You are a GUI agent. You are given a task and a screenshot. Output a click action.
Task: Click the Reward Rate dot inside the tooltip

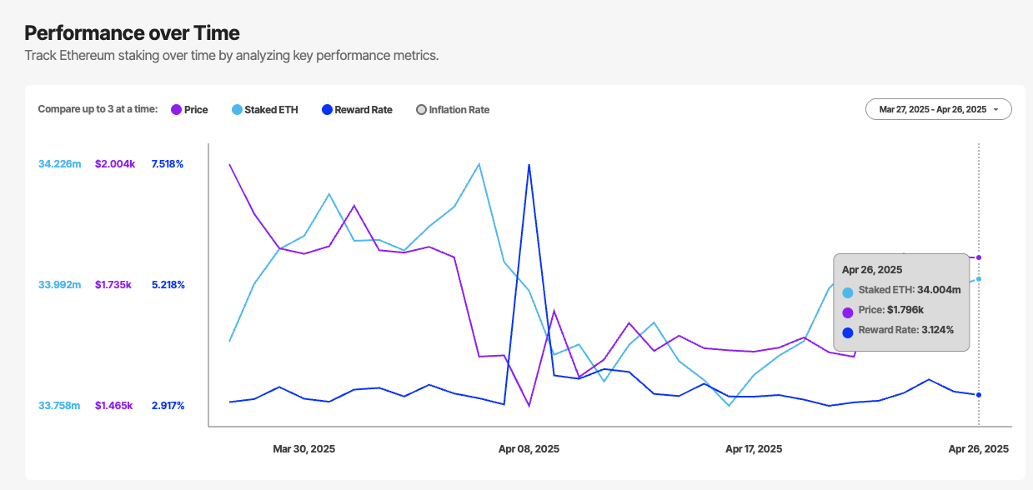848,332
